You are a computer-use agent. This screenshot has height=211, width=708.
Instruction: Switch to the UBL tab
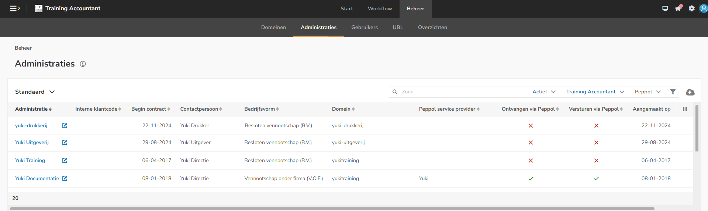[398, 28]
